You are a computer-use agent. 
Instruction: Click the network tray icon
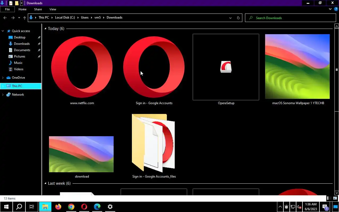point(293,207)
